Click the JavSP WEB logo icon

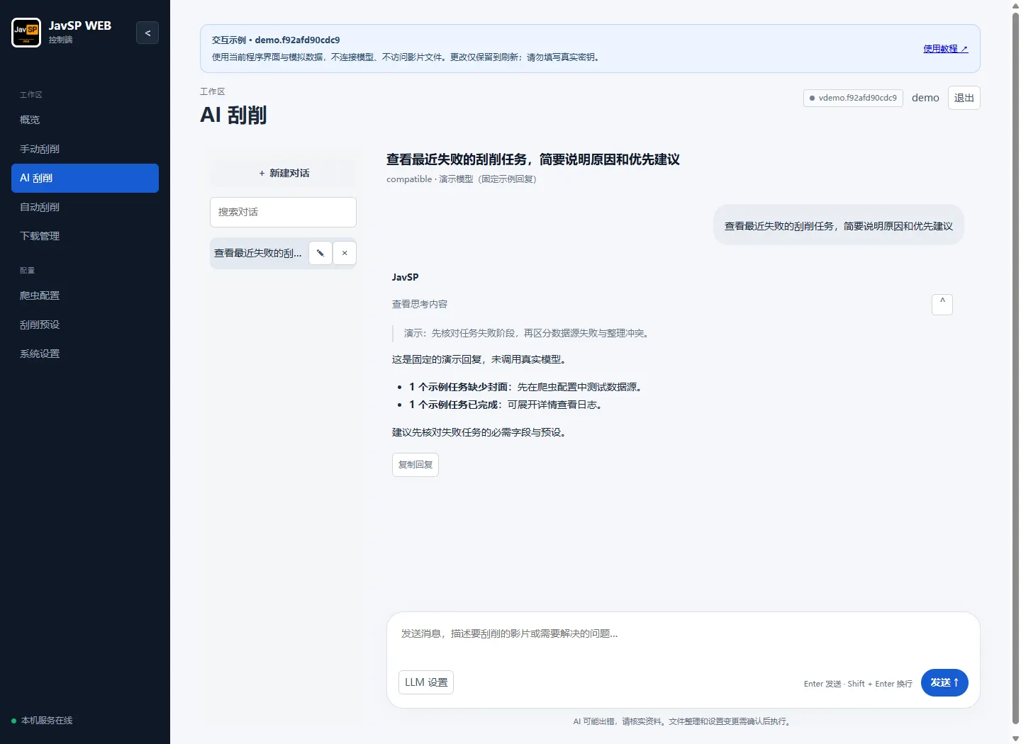pyautogui.click(x=26, y=33)
